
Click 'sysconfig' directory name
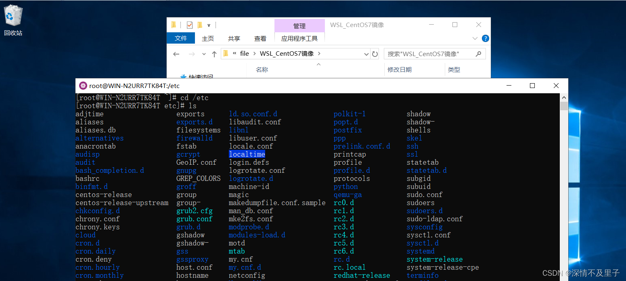pyautogui.click(x=425, y=227)
